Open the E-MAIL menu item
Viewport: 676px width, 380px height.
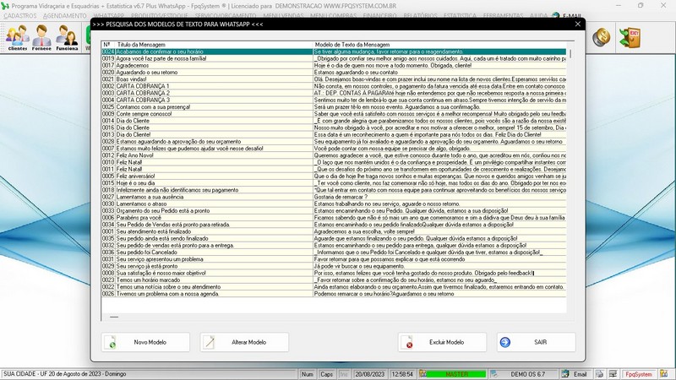pyautogui.click(x=572, y=16)
